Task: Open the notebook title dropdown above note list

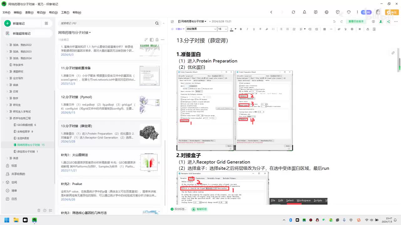Action: [x=75, y=32]
